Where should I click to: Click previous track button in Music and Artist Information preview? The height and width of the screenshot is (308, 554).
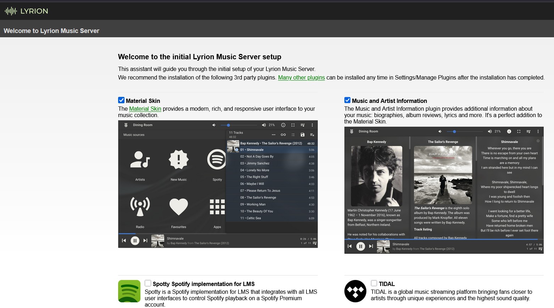coord(349,246)
